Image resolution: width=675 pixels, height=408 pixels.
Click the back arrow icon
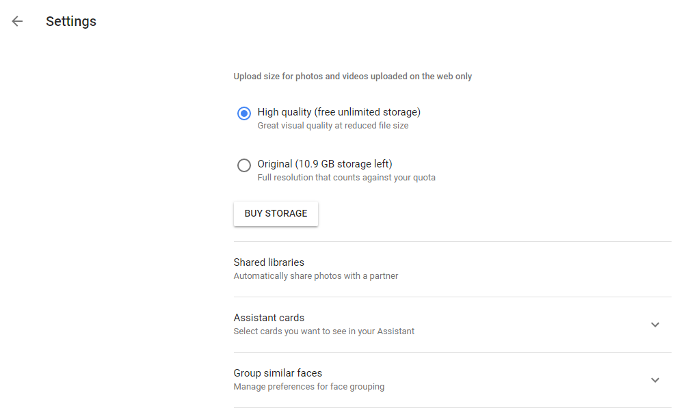coord(17,21)
